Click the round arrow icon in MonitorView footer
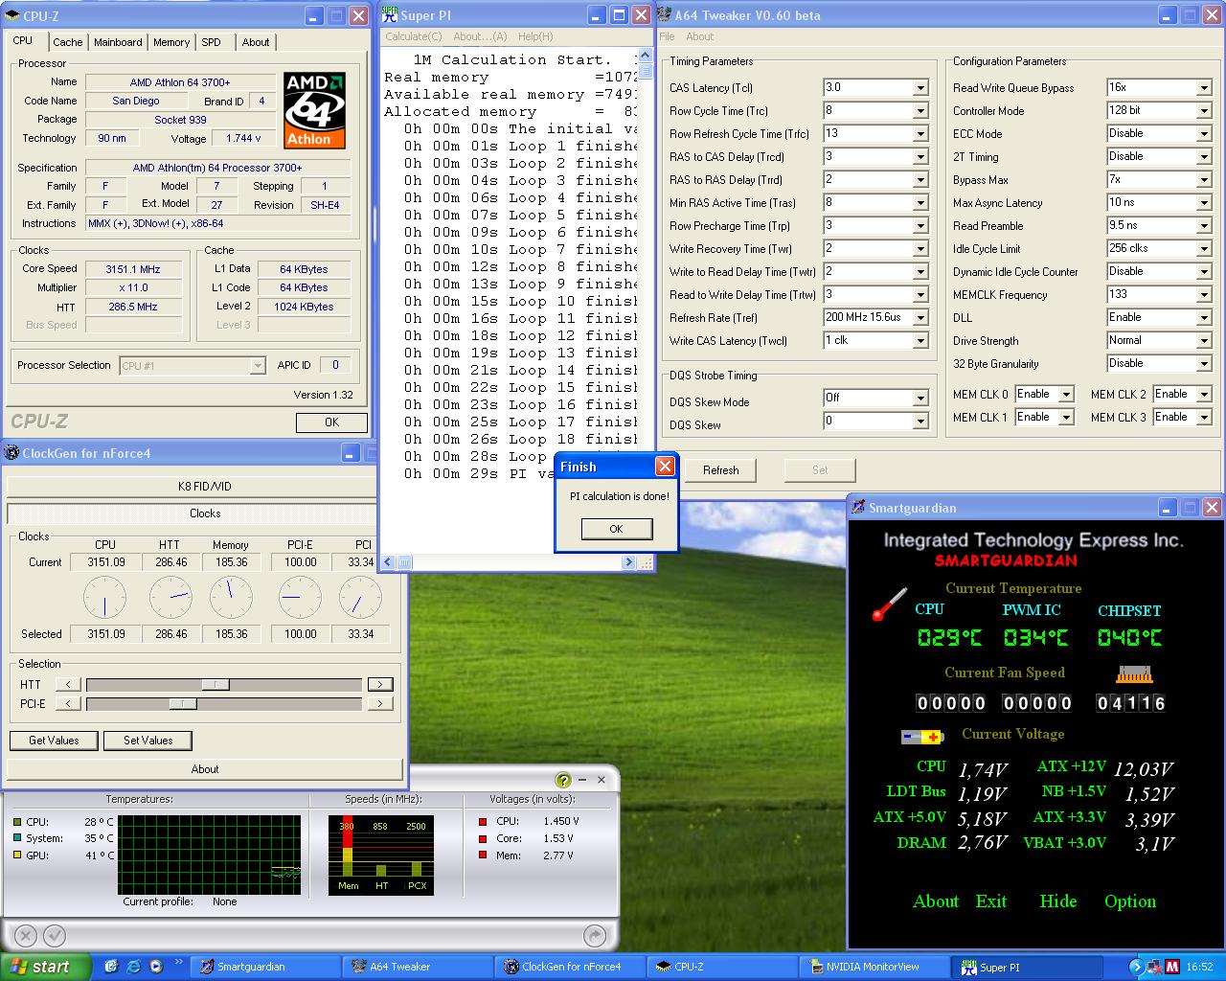This screenshot has height=981, width=1226. coord(594,935)
